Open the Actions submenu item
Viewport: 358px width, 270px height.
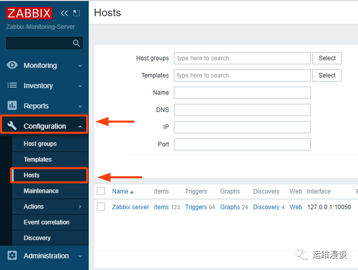50,207
